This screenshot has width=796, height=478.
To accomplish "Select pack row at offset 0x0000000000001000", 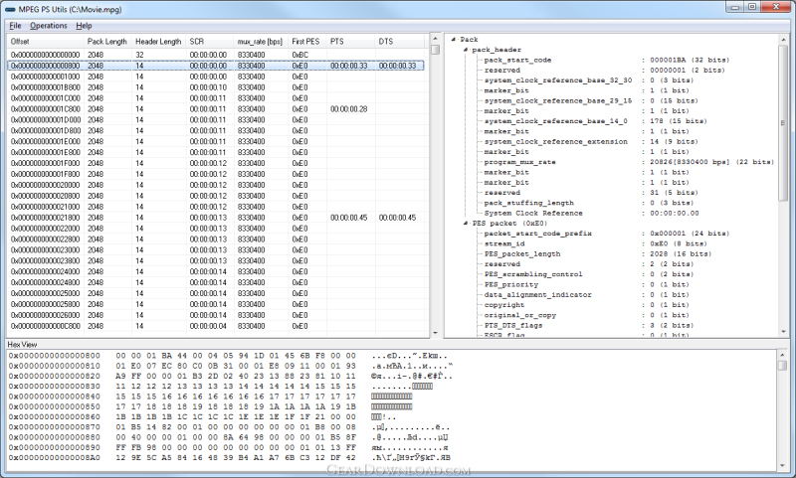I will [x=216, y=77].
